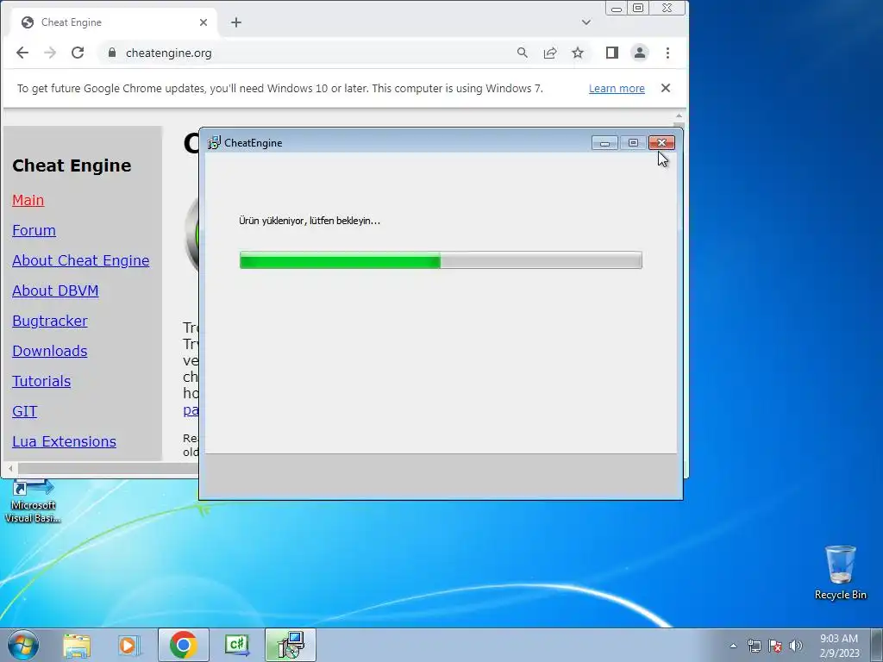This screenshot has width=883, height=662.
Task: Minimize the CheatEngine installer window
Action: pyautogui.click(x=604, y=143)
